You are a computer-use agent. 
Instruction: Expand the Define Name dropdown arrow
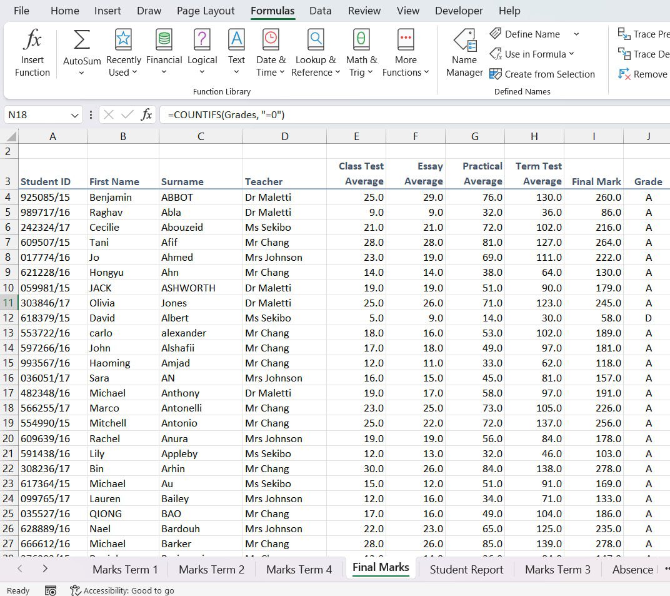click(x=576, y=34)
